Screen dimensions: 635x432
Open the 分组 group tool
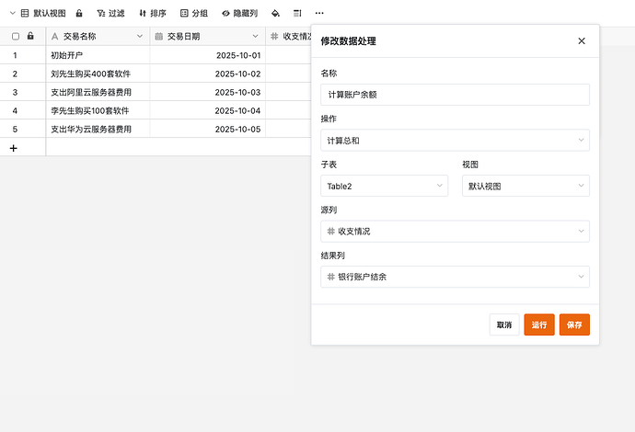click(194, 14)
